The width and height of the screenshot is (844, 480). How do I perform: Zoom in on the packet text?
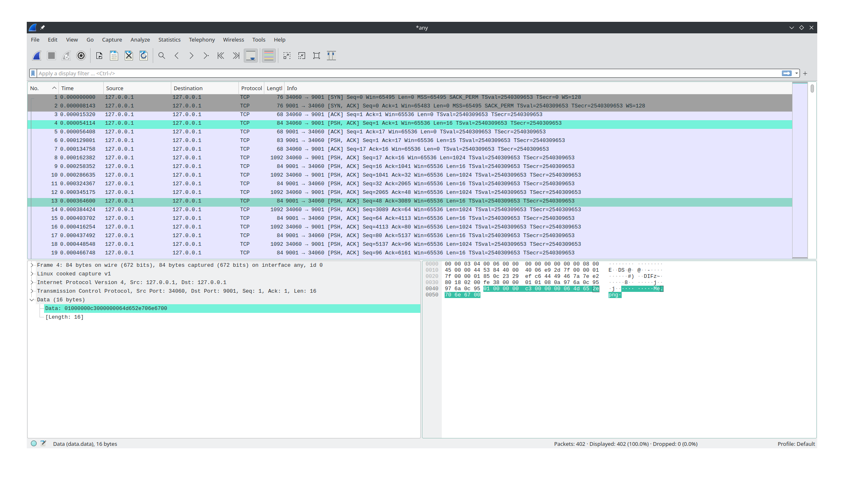click(287, 56)
